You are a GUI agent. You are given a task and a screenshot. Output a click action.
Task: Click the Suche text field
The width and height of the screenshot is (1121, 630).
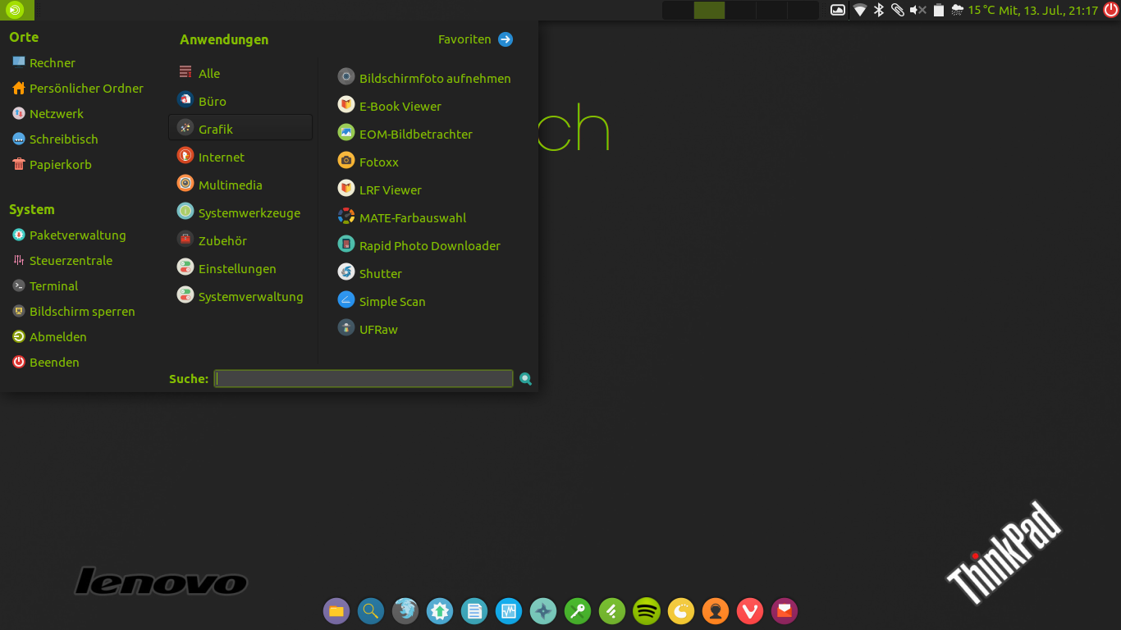click(364, 378)
